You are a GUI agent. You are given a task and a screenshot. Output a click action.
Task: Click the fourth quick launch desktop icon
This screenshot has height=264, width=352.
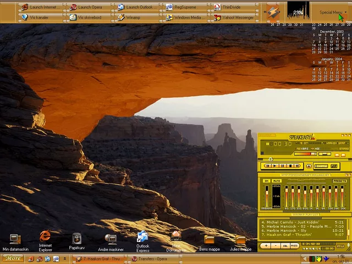pyautogui.click(x=56, y=259)
